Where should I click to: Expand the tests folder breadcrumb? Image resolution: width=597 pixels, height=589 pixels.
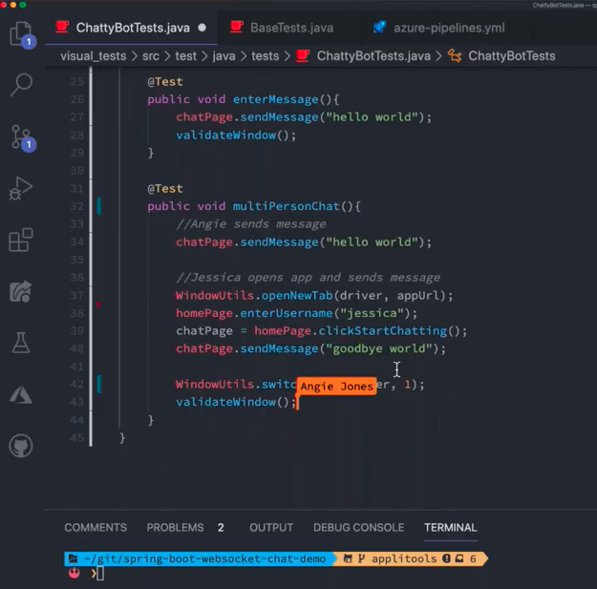click(x=265, y=56)
